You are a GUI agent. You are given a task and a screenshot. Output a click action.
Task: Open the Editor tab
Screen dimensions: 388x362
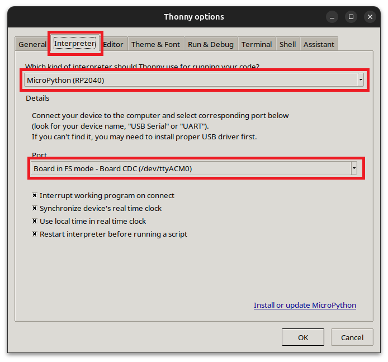(x=113, y=44)
